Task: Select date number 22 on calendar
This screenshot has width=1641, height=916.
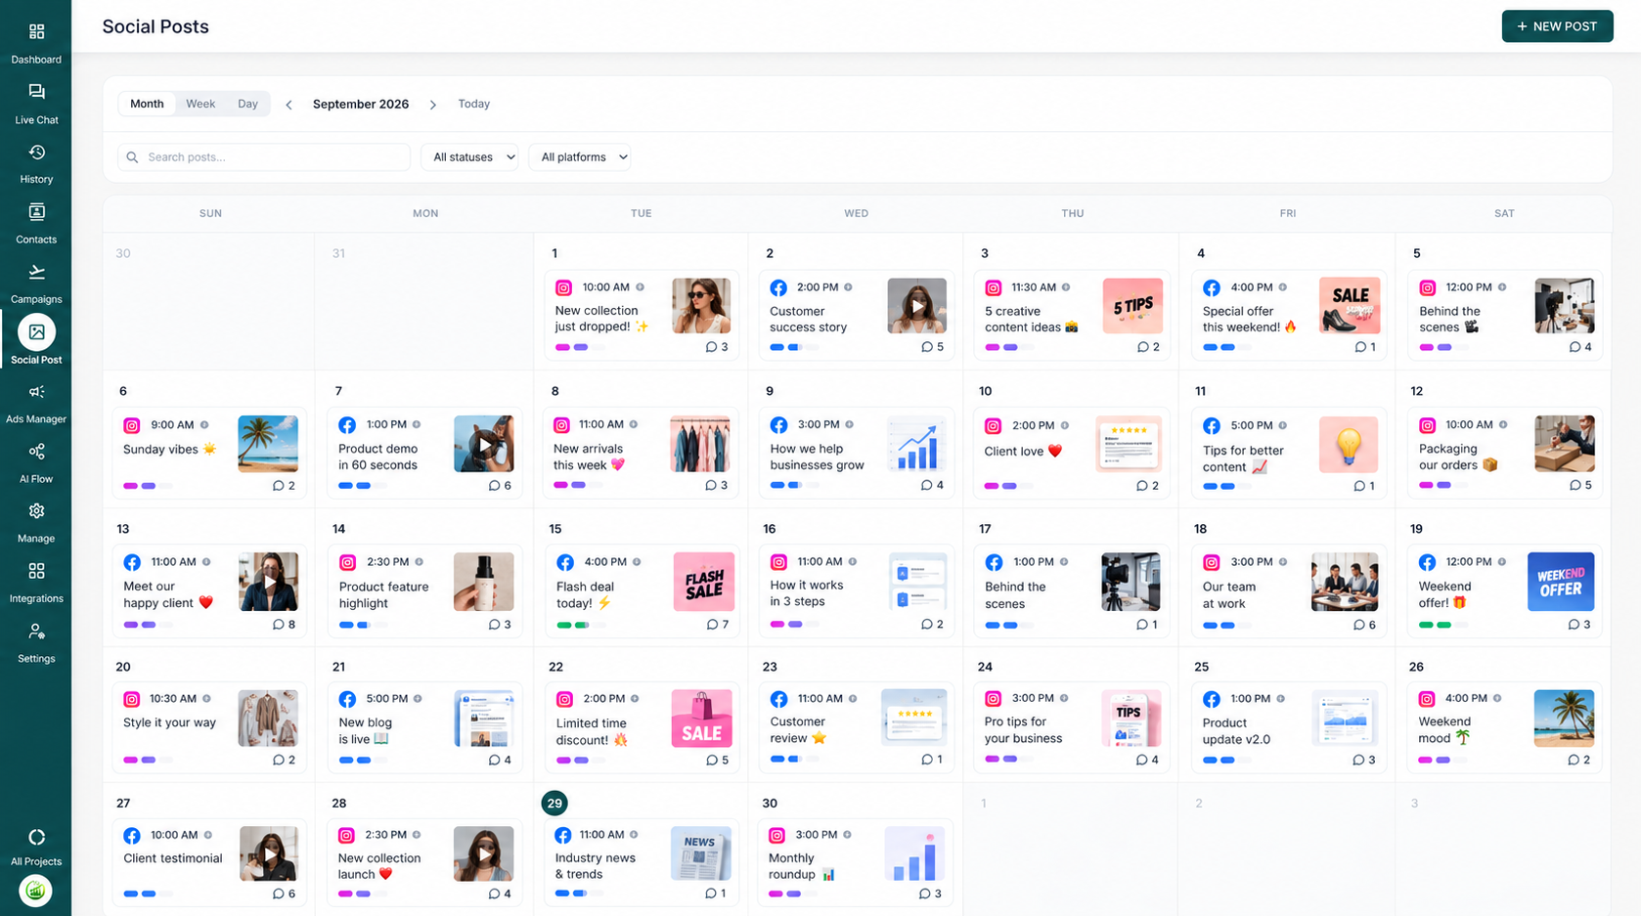Action: coord(555,667)
